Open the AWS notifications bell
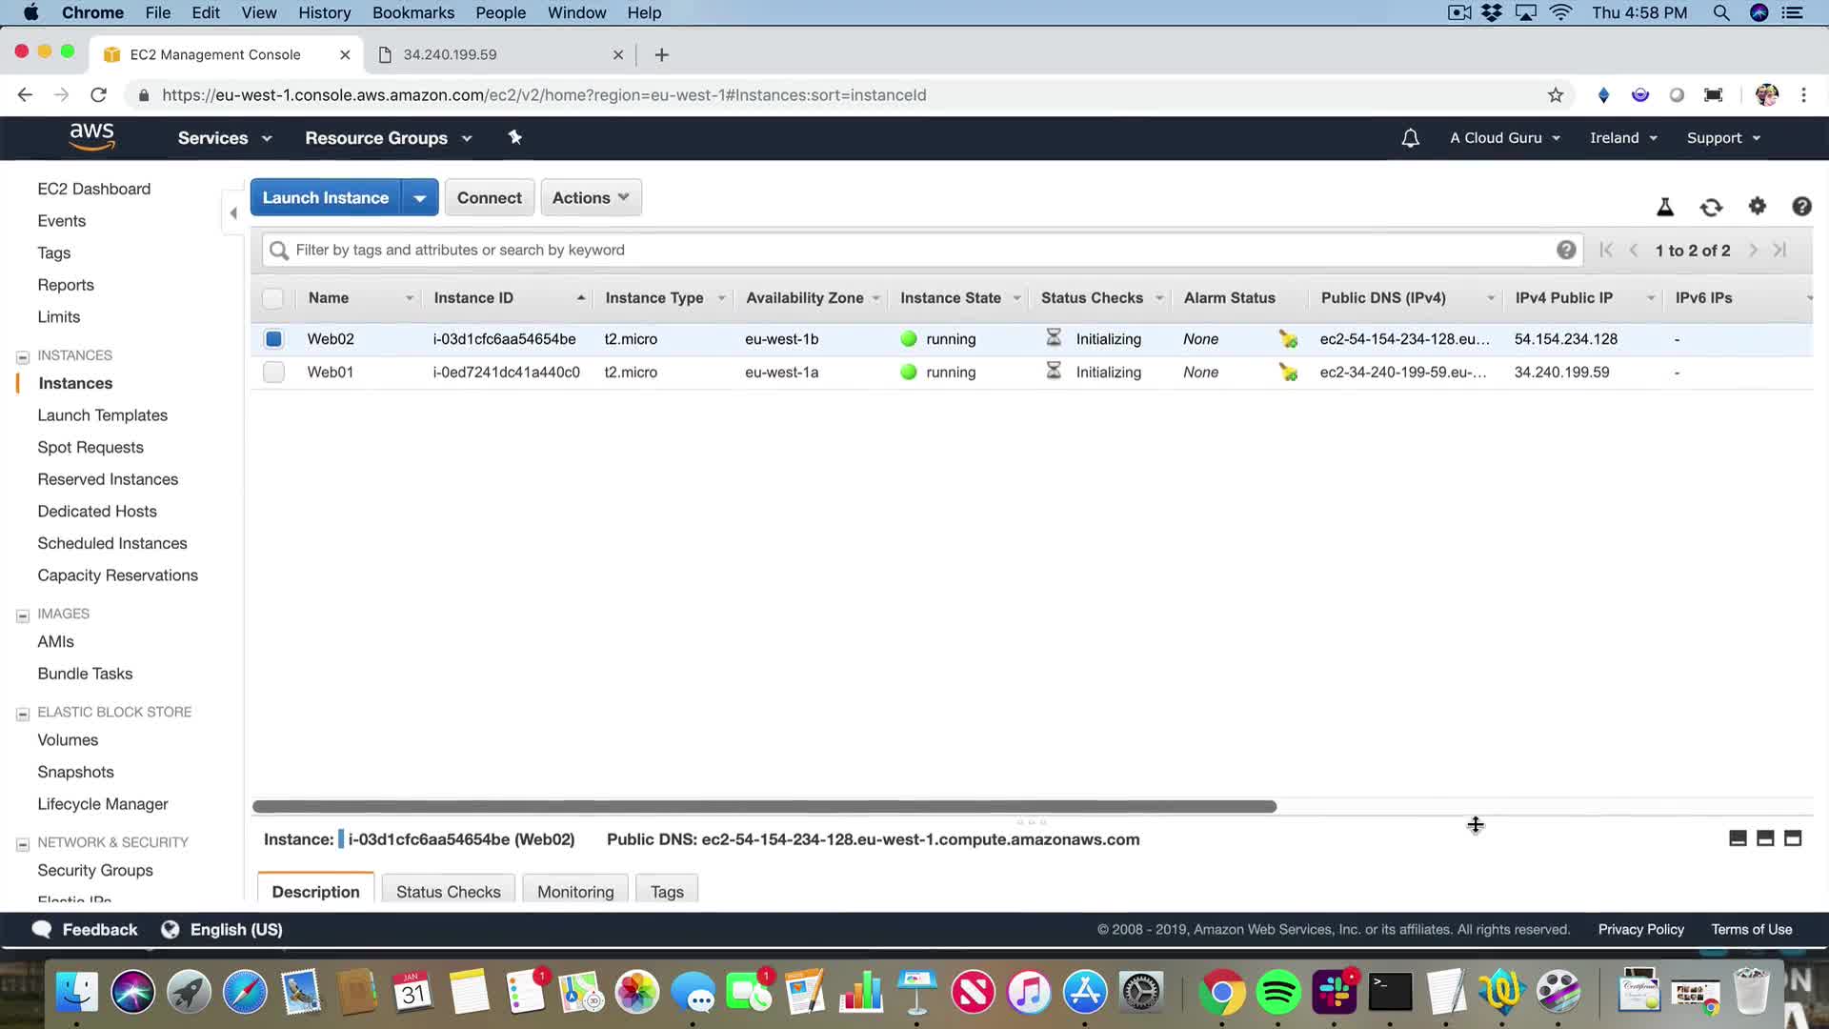1829x1029 pixels. [1410, 138]
